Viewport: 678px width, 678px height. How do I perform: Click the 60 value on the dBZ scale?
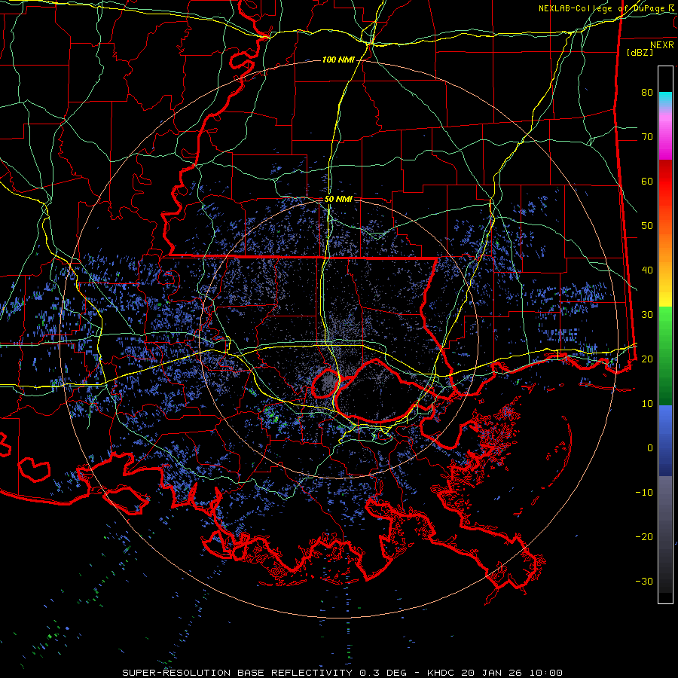click(647, 181)
